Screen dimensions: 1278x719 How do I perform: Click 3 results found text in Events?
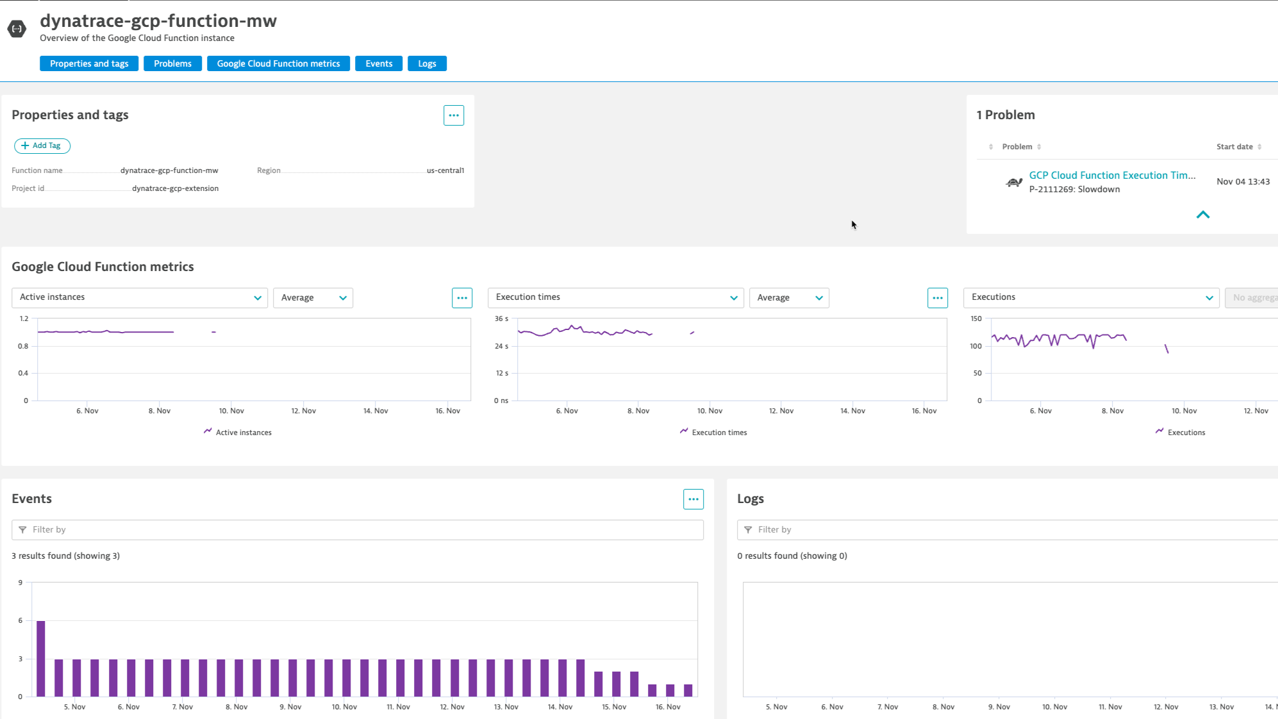point(65,556)
